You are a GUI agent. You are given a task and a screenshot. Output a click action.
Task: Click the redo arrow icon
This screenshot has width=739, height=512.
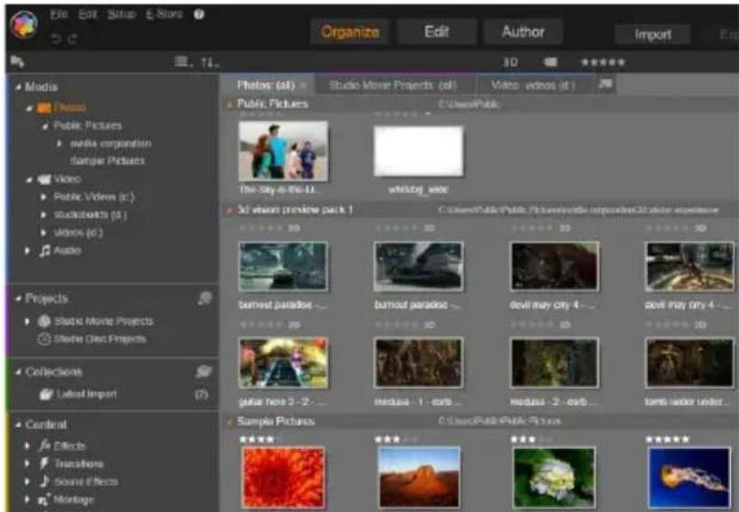(72, 39)
